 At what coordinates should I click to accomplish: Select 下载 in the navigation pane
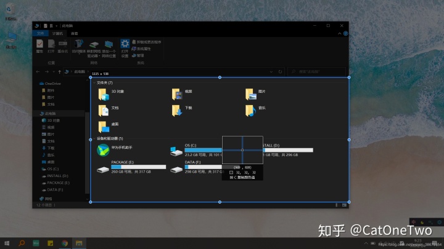pos(48,148)
